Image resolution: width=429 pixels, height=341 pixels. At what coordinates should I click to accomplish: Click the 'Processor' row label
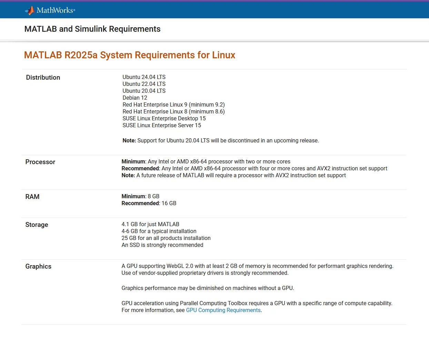(40, 162)
